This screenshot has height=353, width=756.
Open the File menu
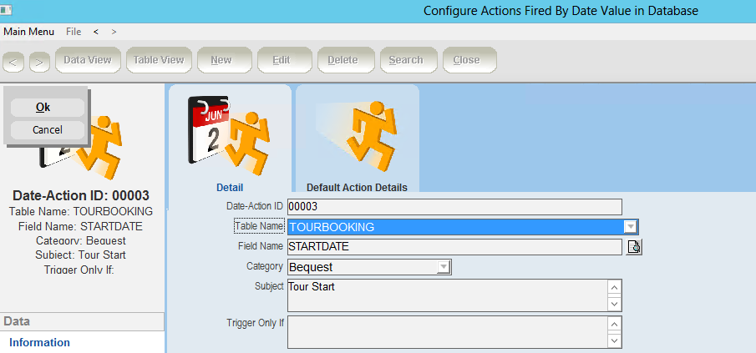tap(74, 32)
